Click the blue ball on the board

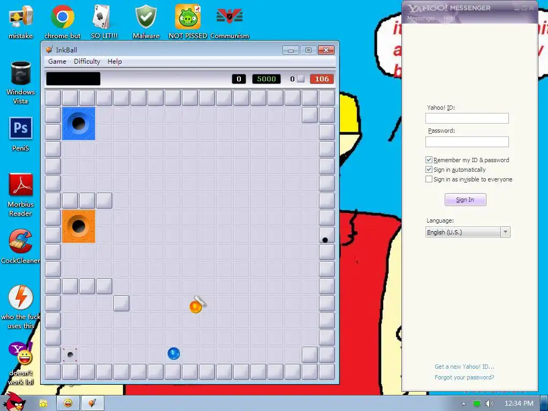coord(174,353)
